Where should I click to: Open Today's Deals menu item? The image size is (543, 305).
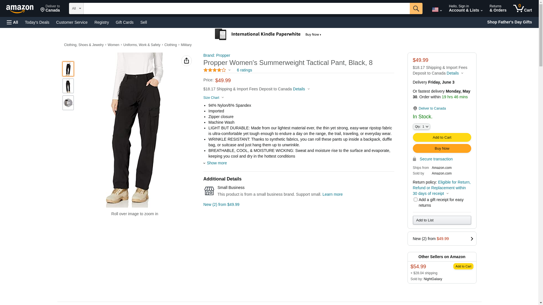click(37, 22)
